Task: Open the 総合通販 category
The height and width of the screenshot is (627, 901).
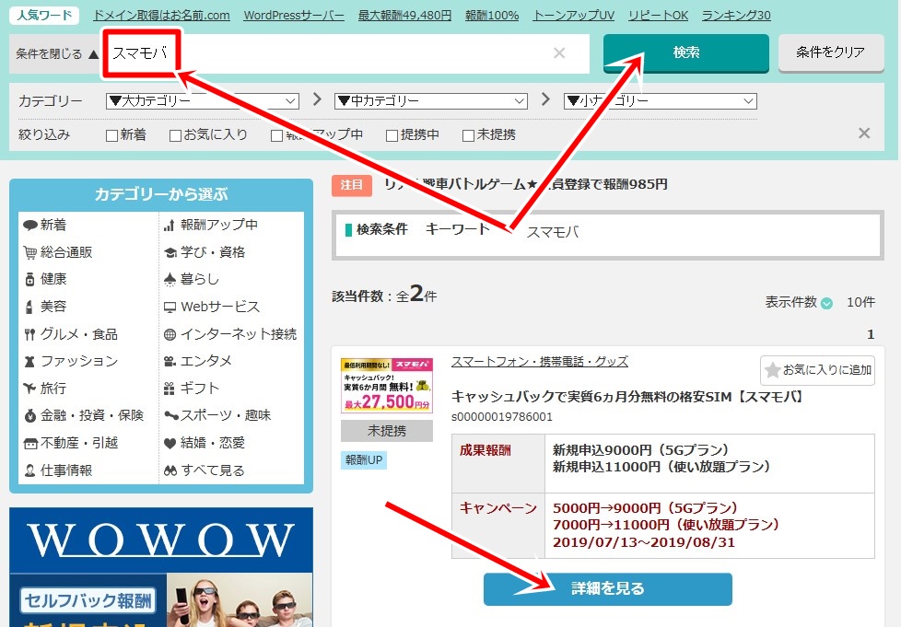Action: click(66, 252)
